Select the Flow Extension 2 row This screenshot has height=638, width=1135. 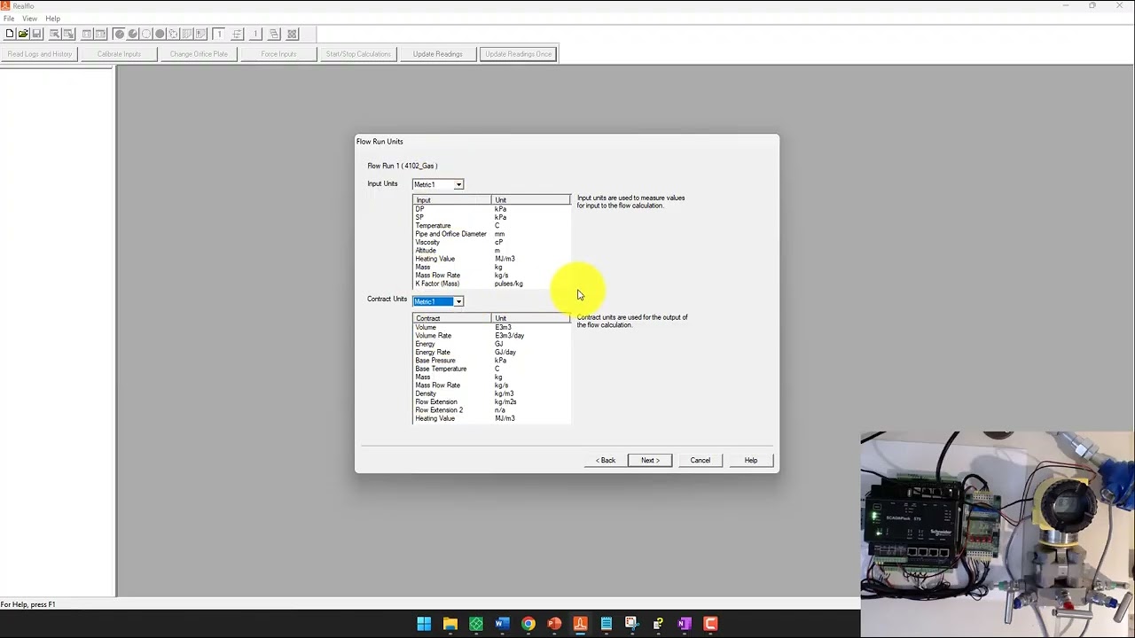pyautogui.click(x=491, y=410)
